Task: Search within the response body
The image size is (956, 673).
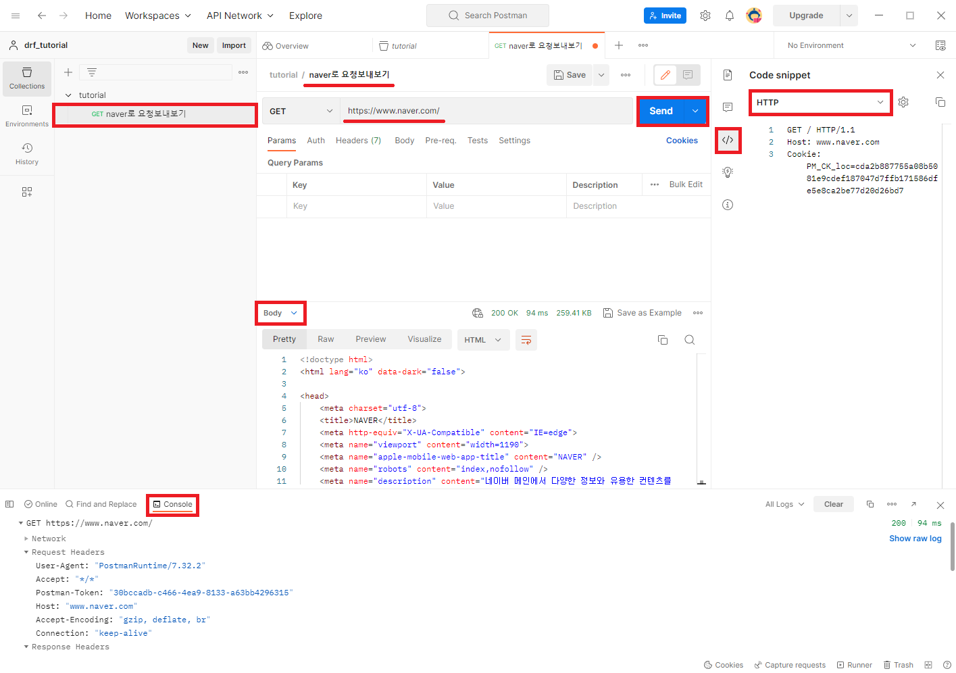Action: [690, 340]
